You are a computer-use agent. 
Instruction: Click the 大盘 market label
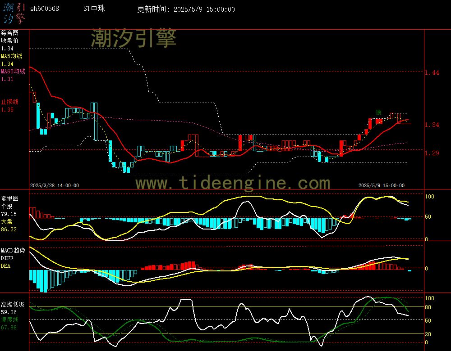tap(7, 221)
